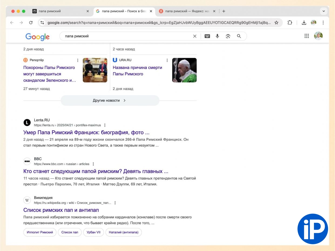Viewport: 335px width, 251px height.
Task: Open the three-dot menu next to Википедия result
Action: tap(115, 203)
